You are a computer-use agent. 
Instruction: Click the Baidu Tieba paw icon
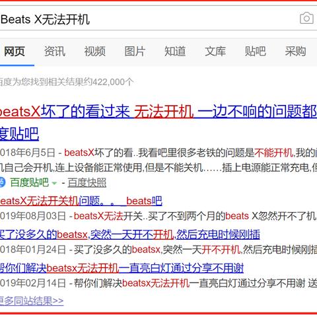point(2,182)
